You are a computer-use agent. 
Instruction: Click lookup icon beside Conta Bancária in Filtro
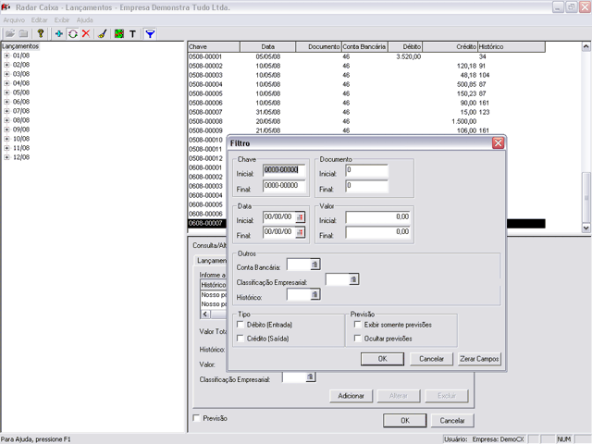click(314, 265)
